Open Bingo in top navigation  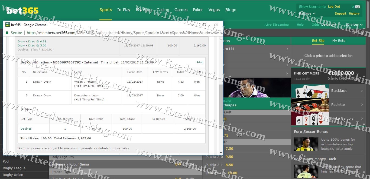(231, 10)
